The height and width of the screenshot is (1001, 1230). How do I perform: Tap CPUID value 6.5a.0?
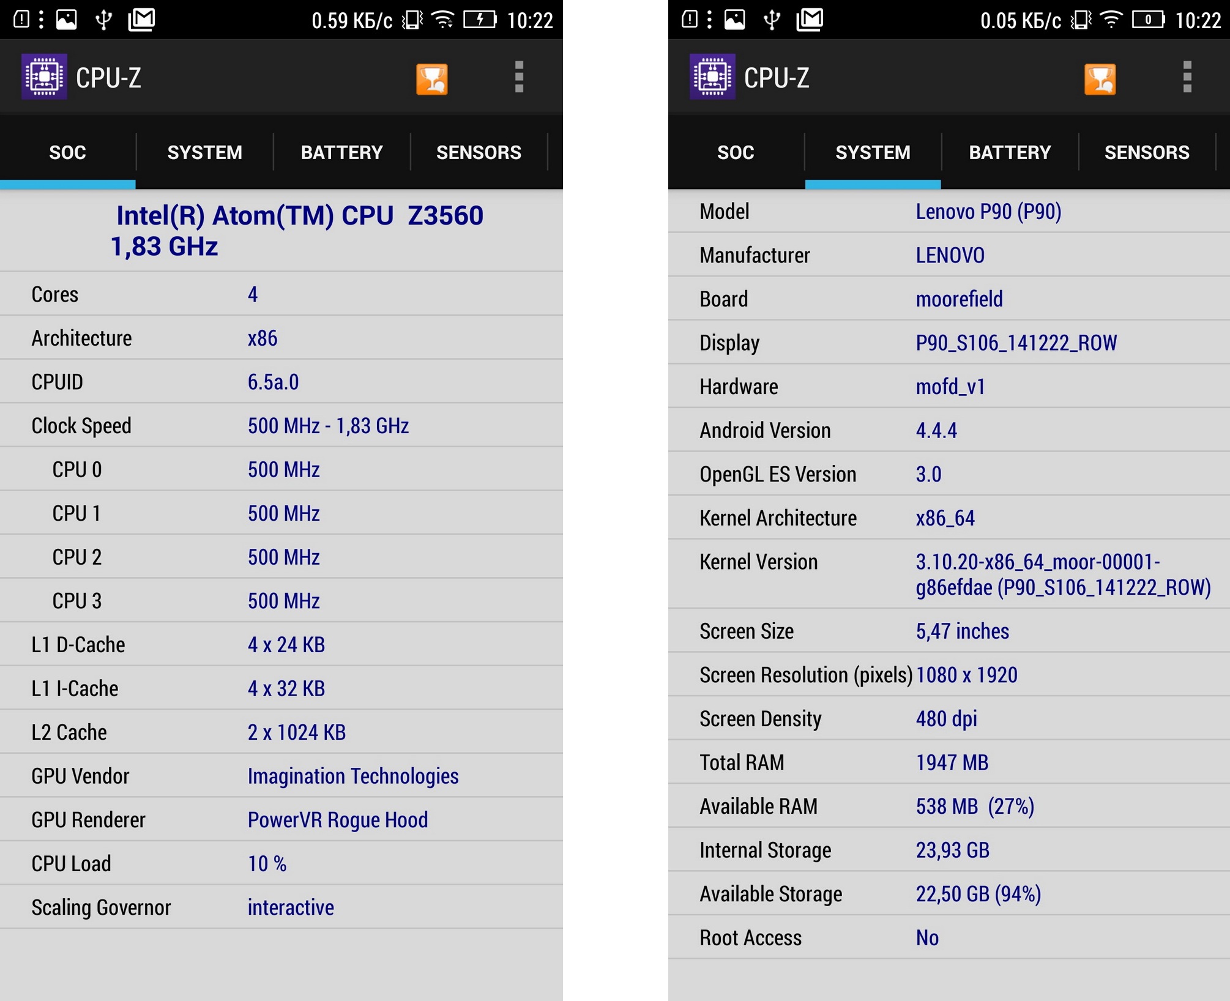tap(273, 382)
